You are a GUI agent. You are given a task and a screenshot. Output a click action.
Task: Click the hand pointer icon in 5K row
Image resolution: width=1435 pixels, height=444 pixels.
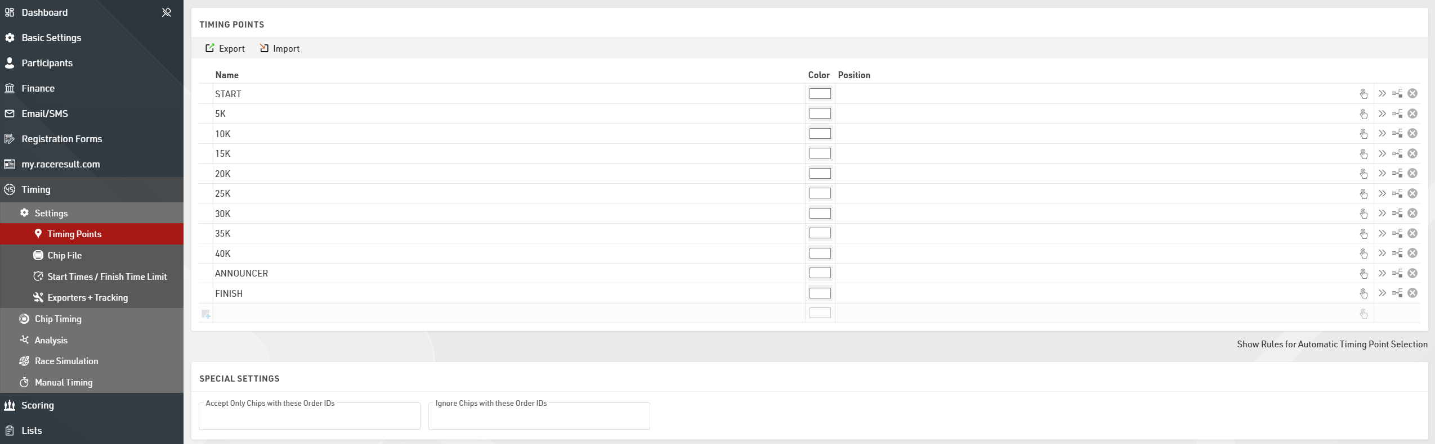(1364, 114)
